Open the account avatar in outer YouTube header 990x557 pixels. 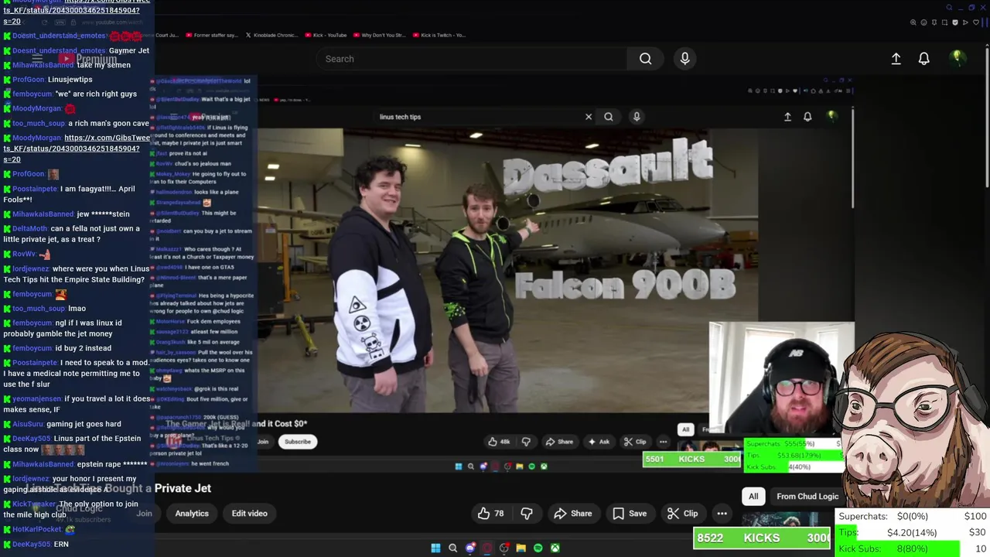pos(957,58)
